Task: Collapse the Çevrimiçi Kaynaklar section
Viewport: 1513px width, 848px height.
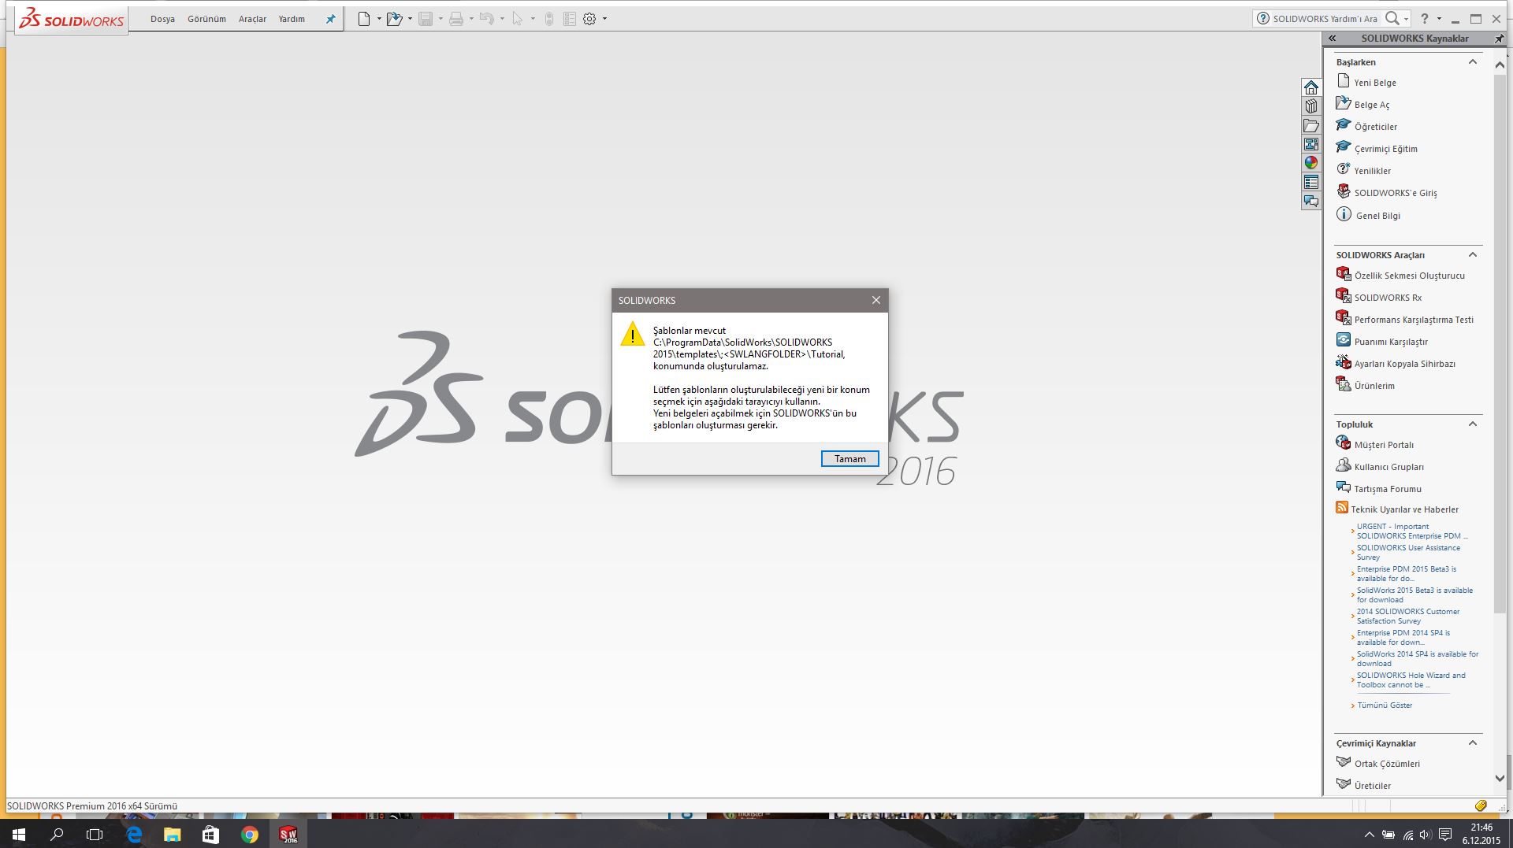Action: pyautogui.click(x=1472, y=742)
